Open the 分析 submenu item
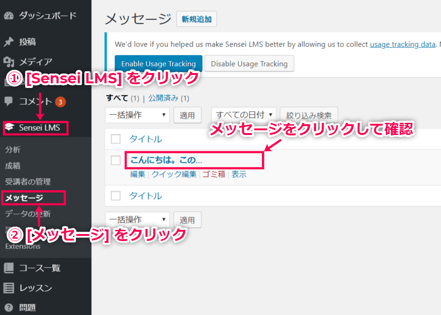441x315 pixels. click(x=13, y=150)
